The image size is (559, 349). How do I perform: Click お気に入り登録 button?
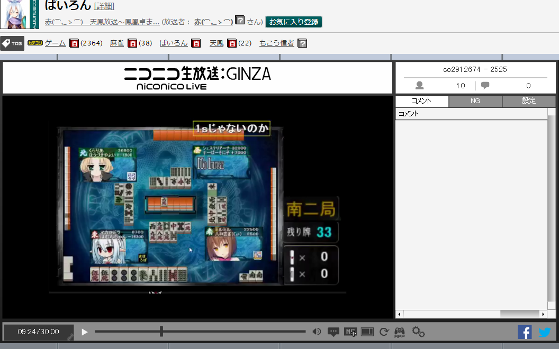point(294,22)
